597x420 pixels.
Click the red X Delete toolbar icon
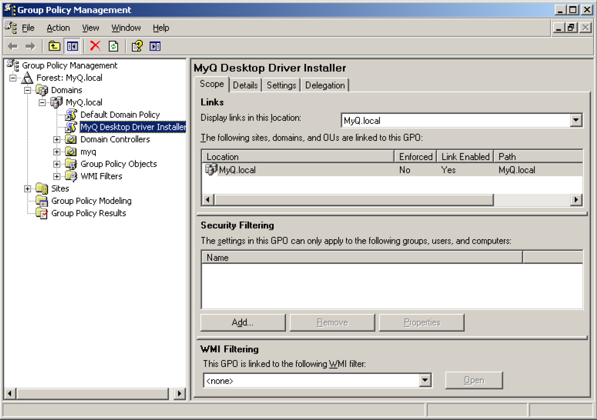95,46
